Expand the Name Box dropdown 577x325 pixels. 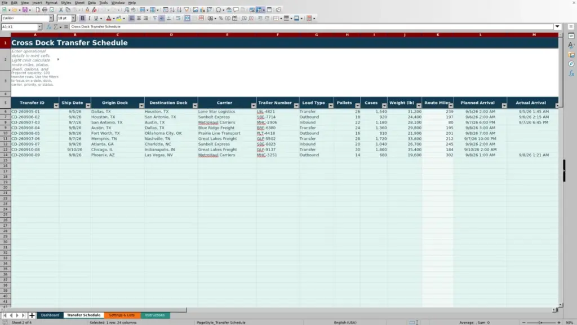[x=39, y=27]
